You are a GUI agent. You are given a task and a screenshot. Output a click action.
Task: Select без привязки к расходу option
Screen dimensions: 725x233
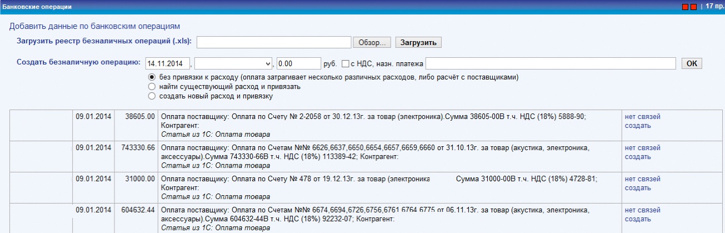point(151,77)
